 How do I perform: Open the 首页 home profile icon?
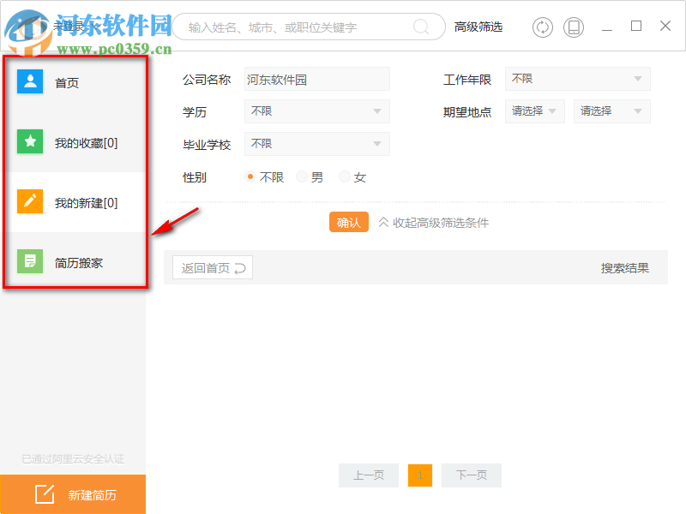pos(28,82)
